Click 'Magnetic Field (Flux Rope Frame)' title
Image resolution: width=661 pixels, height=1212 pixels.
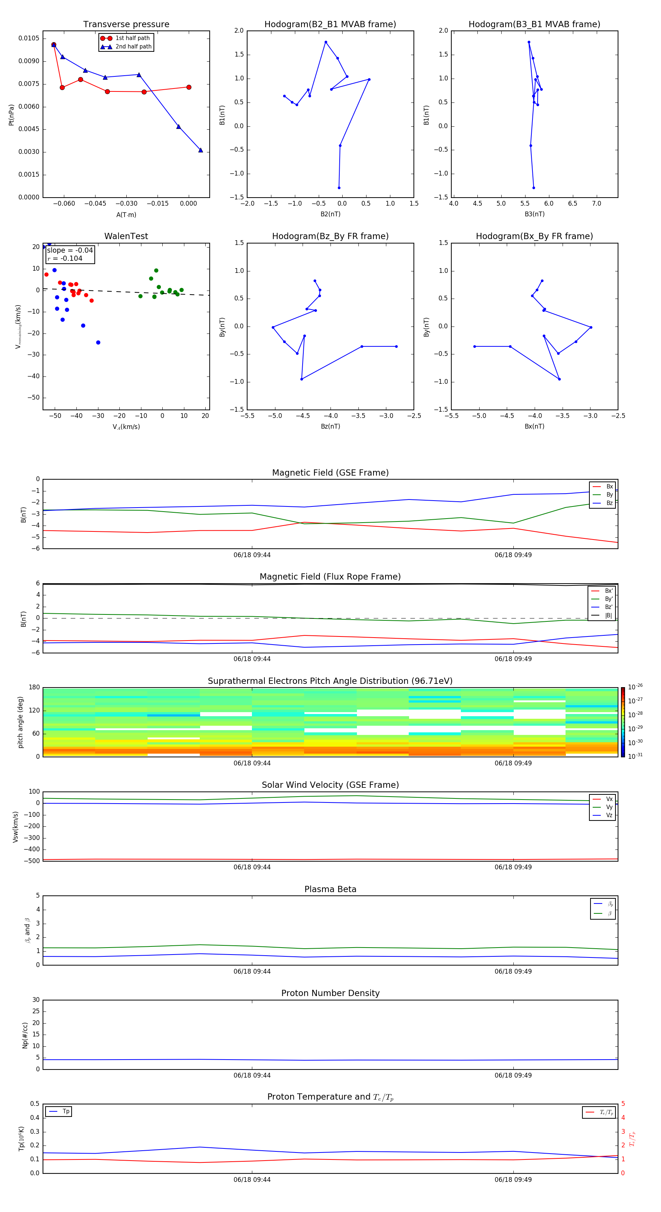[330, 577]
